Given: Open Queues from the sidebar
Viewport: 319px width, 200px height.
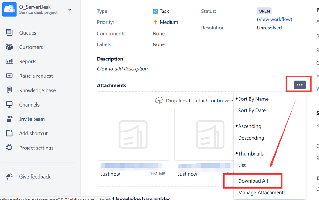Looking at the screenshot, I should 28,33.
